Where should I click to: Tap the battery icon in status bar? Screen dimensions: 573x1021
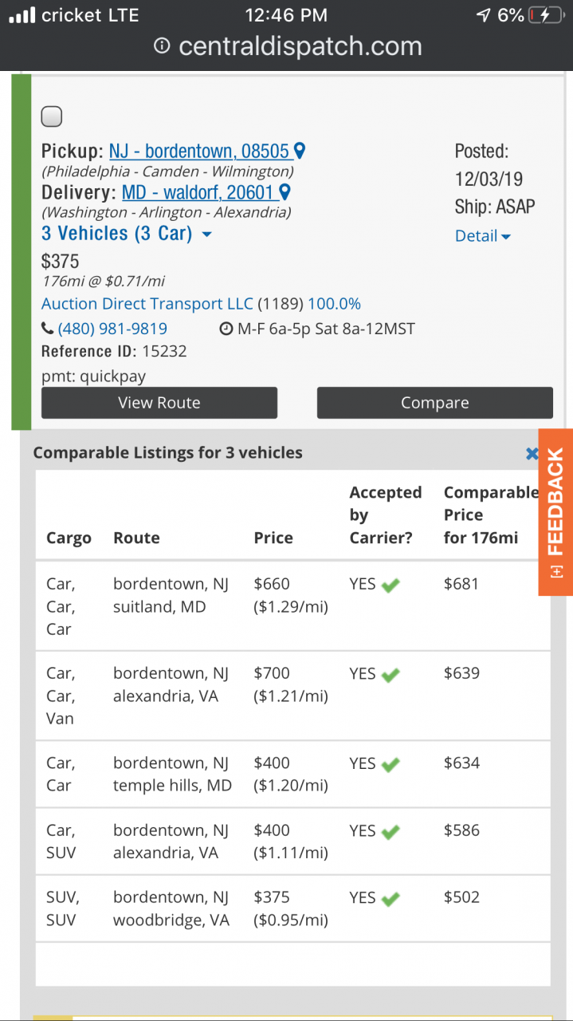(550, 15)
